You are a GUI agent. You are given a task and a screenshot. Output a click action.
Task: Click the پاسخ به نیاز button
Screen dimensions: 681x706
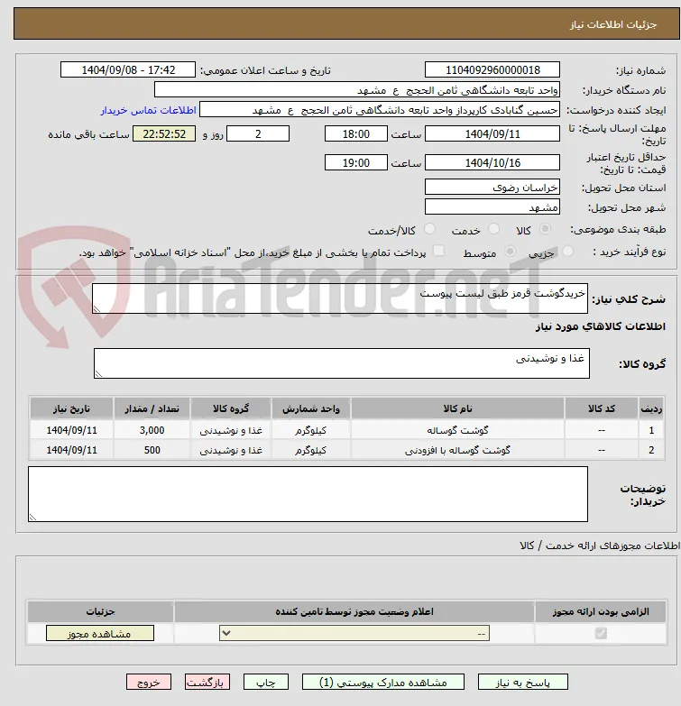pyautogui.click(x=522, y=683)
